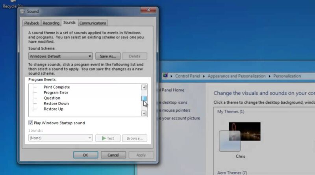This screenshot has height=175, width=315.
Task: Expand arrow before Control Panel breadcrumb
Action: pos(171,76)
